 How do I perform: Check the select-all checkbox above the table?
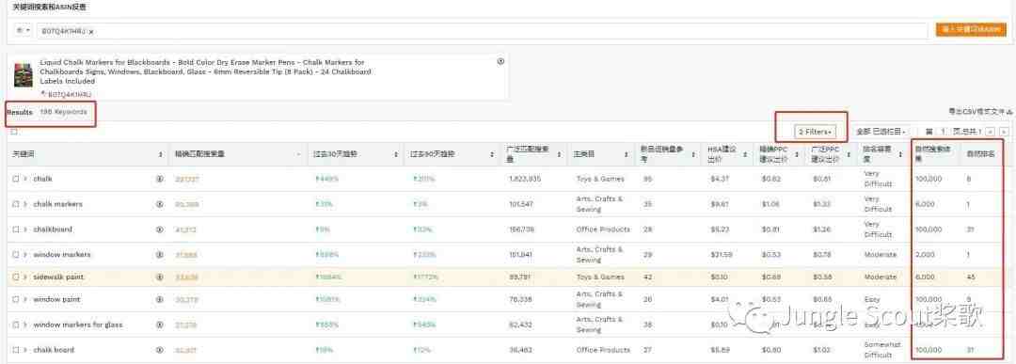[x=14, y=132]
